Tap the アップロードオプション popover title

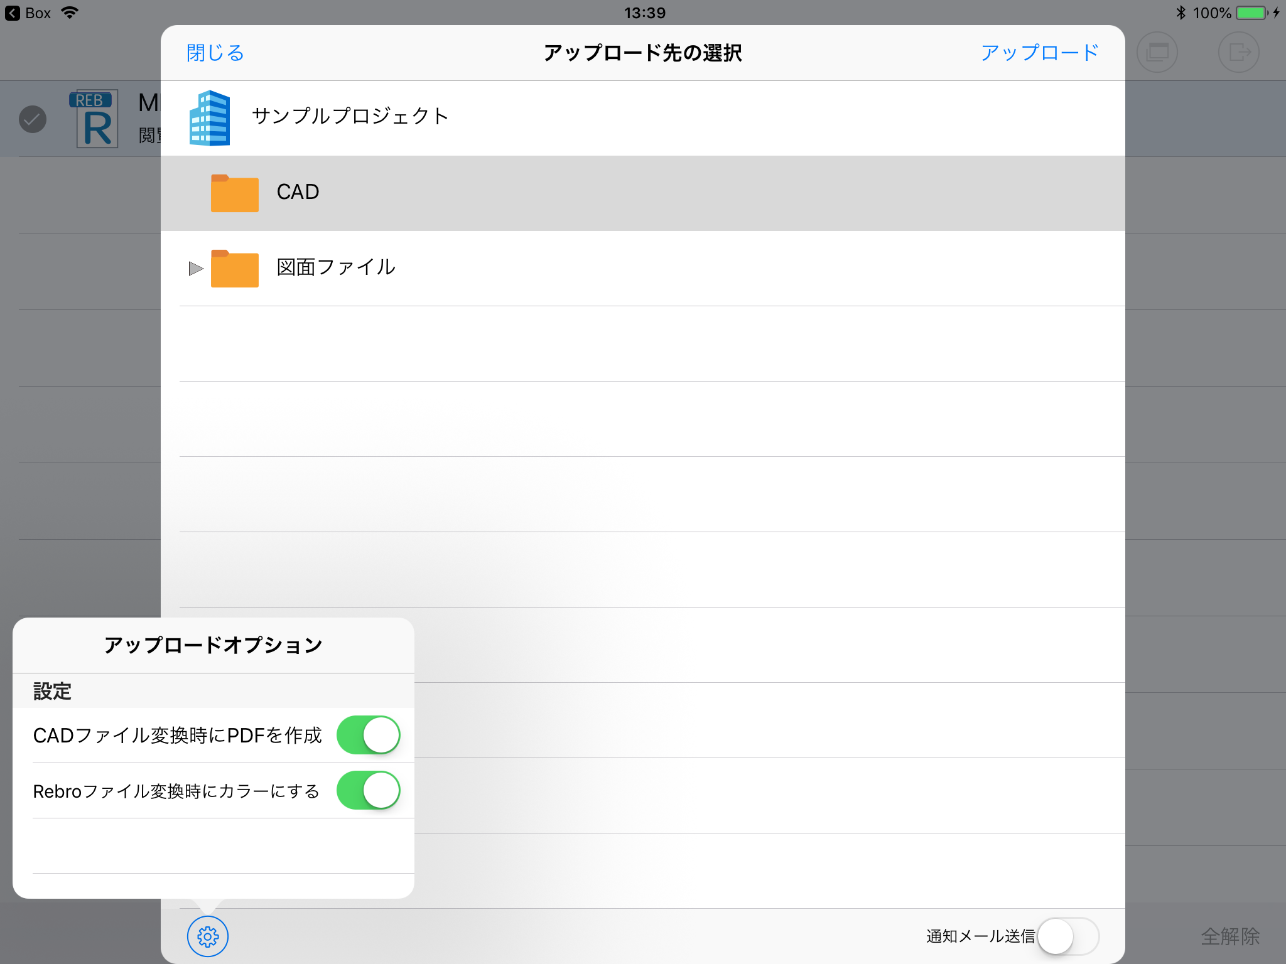(213, 645)
